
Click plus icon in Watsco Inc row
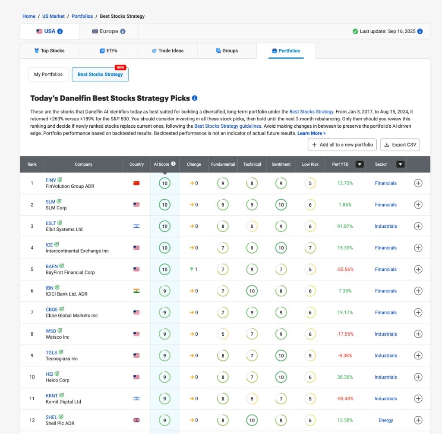[x=418, y=334]
